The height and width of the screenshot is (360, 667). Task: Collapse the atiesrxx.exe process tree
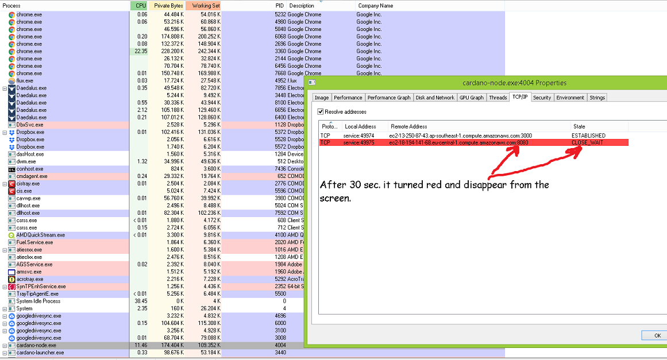point(5,250)
